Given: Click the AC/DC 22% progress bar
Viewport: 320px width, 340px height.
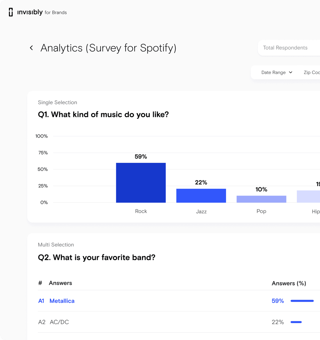Looking at the screenshot, I should click(x=296, y=322).
